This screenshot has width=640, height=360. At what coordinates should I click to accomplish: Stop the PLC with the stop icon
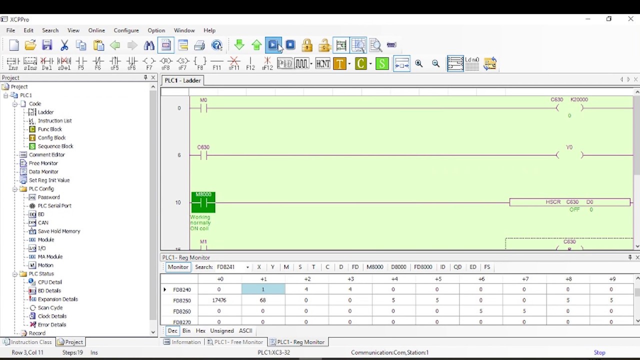click(290, 45)
